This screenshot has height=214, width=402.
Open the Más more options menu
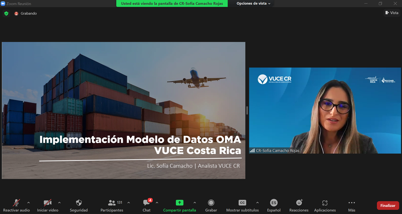pyautogui.click(x=352, y=206)
